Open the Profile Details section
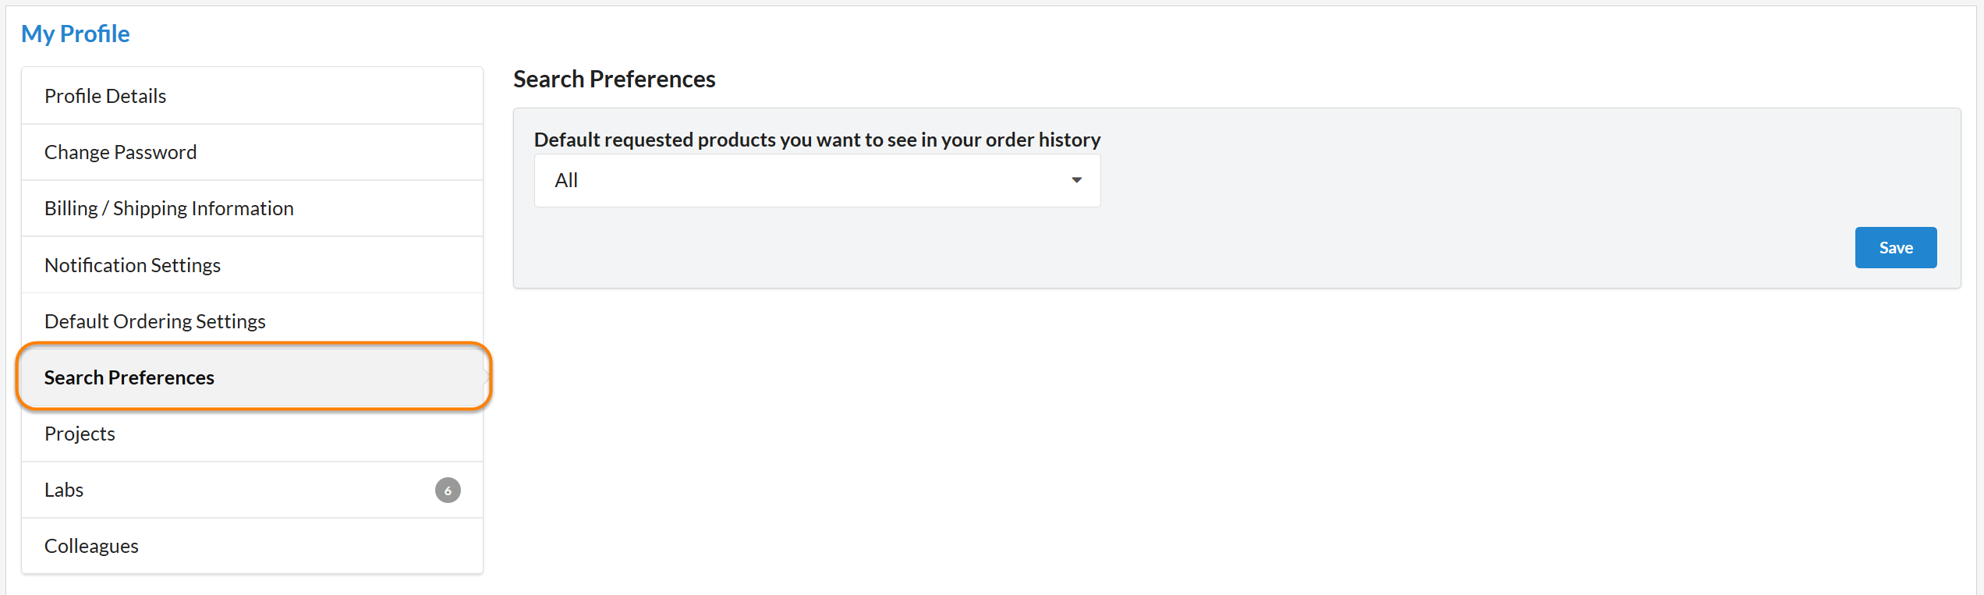Screen dimensions: 1984x595 [105, 96]
